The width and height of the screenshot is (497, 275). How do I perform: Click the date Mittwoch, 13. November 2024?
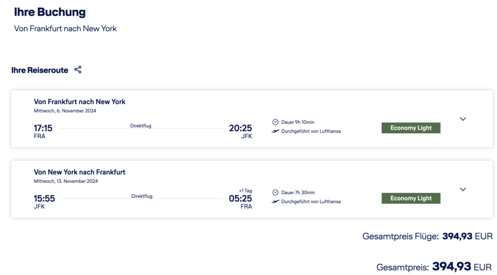tap(66, 181)
